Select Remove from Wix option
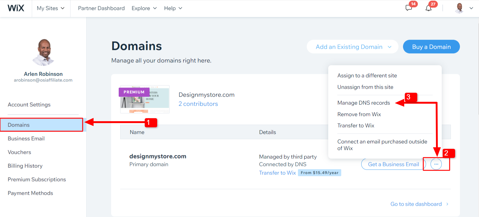Image resolution: width=479 pixels, height=217 pixels. coord(359,114)
